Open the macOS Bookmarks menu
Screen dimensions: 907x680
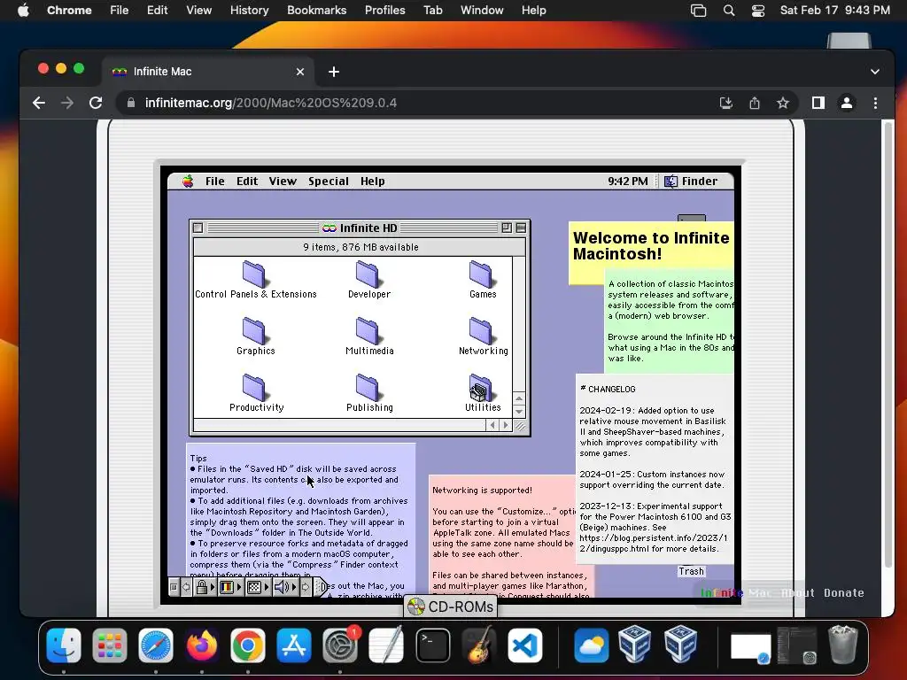(x=316, y=11)
